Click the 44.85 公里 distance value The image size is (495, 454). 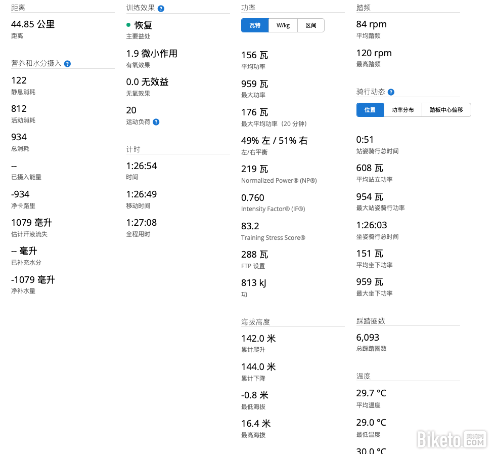click(x=33, y=24)
